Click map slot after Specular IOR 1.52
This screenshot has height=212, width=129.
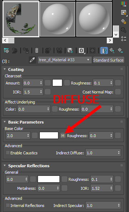coord(118,188)
